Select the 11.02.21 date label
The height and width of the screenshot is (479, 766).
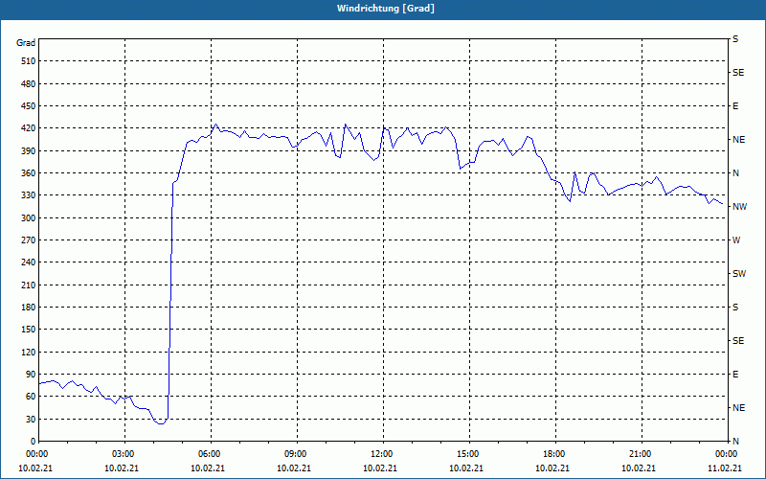[725, 468]
